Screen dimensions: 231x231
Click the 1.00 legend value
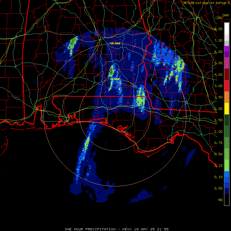click(218, 132)
